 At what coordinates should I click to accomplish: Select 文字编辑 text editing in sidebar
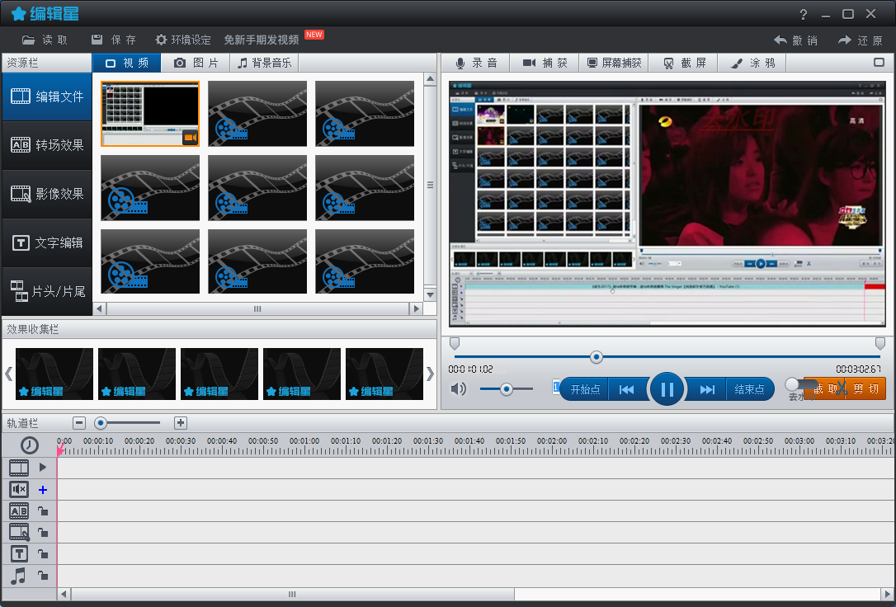[x=47, y=242]
